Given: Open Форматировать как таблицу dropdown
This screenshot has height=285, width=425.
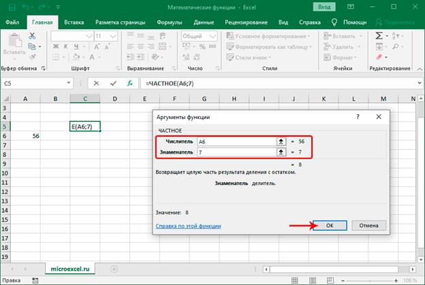Looking at the screenshot, I should pos(269,47).
